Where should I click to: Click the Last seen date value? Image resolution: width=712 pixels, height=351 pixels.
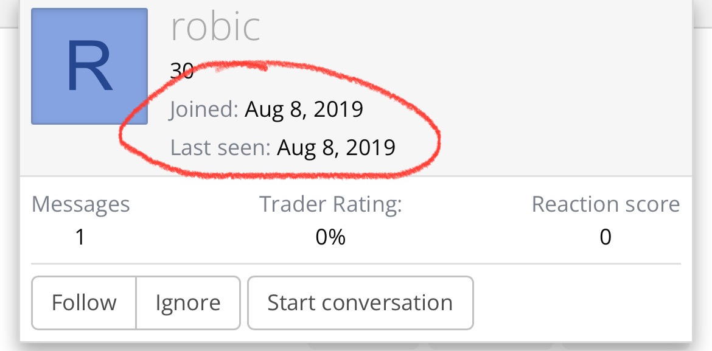[336, 147]
